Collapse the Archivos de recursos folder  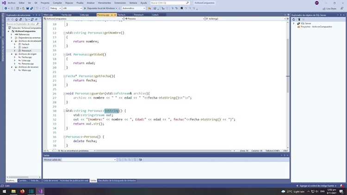[x=12, y=67]
